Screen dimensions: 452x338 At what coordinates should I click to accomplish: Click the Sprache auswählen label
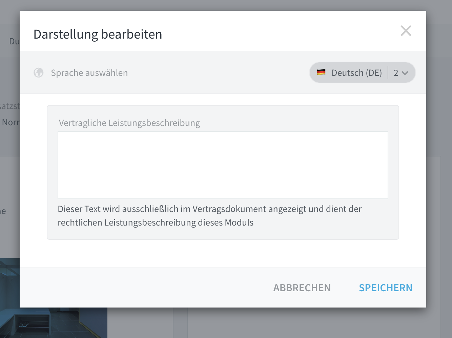[89, 73]
